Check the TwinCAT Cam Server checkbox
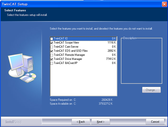The height and width of the screenshot is (127, 168). point(51,47)
